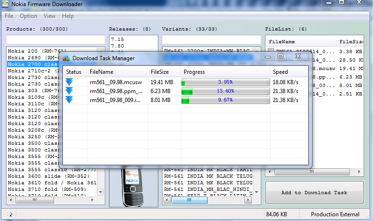Click FileList horizontal scrollbar left arrow
The height and width of the screenshot is (221, 373).
pyautogui.click(x=270, y=172)
